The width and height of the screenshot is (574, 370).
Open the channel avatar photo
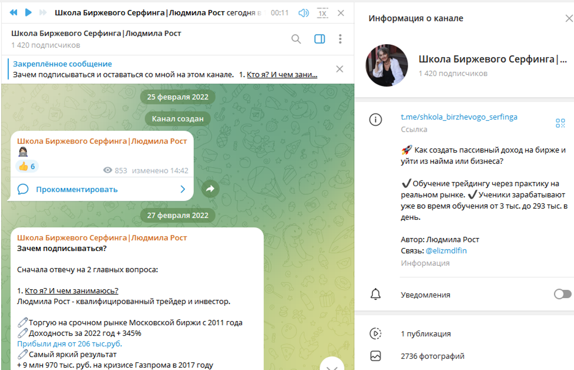pos(387,65)
